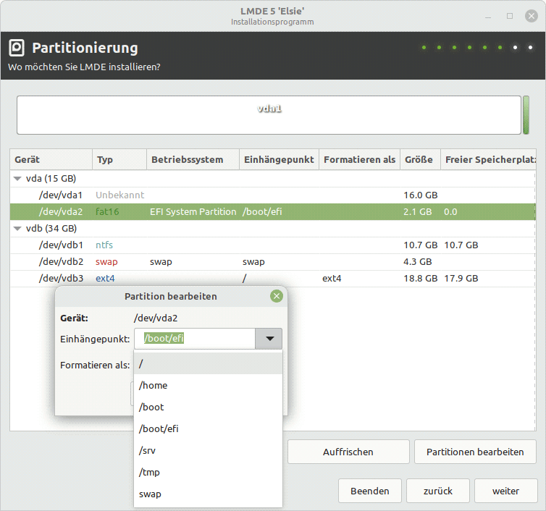This screenshot has height=511, width=546.
Task: Click the 17.9 GB free space cell
Action: [461, 279]
